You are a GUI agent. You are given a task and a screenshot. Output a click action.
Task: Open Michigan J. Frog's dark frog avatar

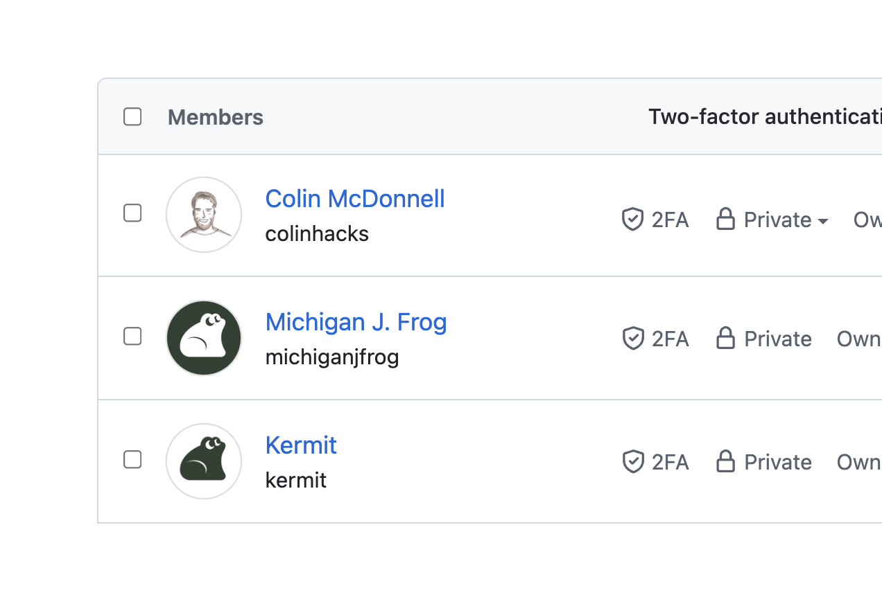(x=204, y=338)
